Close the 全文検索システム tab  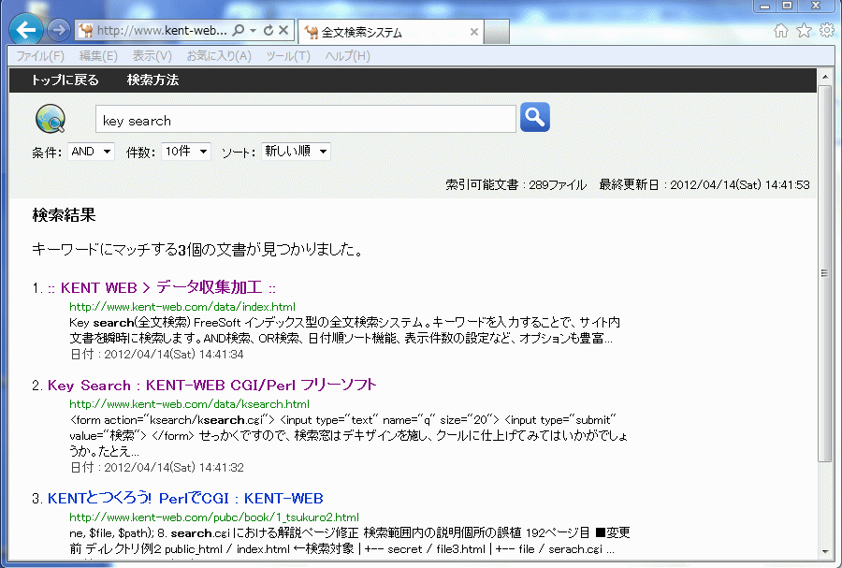point(473,32)
